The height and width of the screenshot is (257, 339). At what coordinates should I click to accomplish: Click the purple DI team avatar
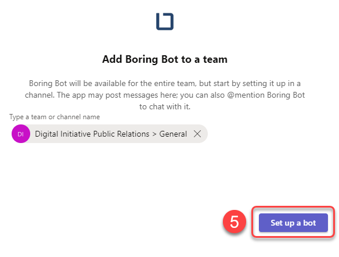(x=21, y=134)
